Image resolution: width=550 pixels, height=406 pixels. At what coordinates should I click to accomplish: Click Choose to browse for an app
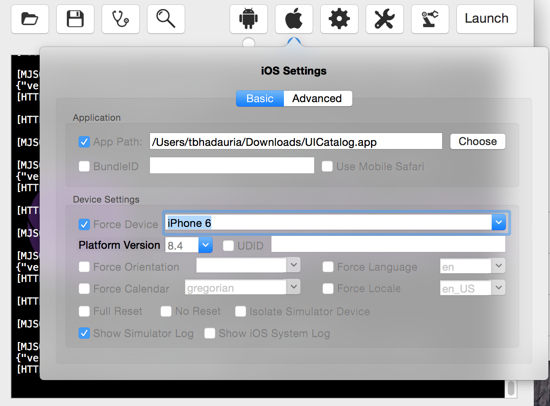pos(478,141)
